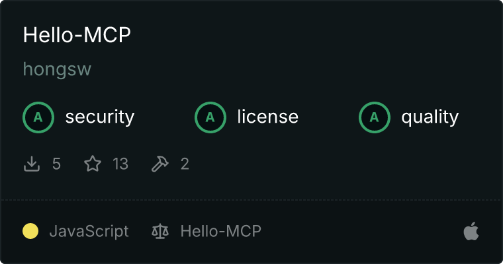Image resolution: width=503 pixels, height=264 pixels.
Task: Click the download count 5
Action: (56, 164)
